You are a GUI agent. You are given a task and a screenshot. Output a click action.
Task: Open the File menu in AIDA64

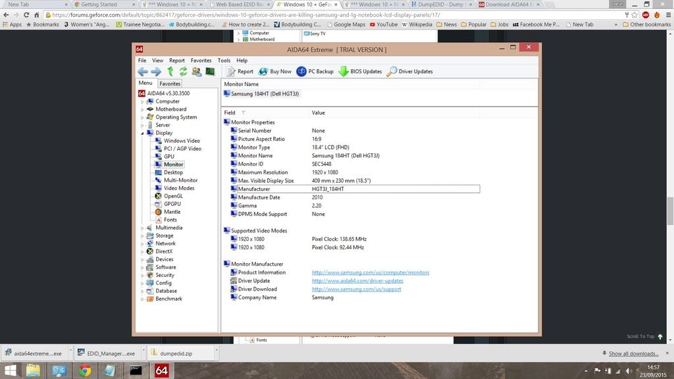point(142,61)
